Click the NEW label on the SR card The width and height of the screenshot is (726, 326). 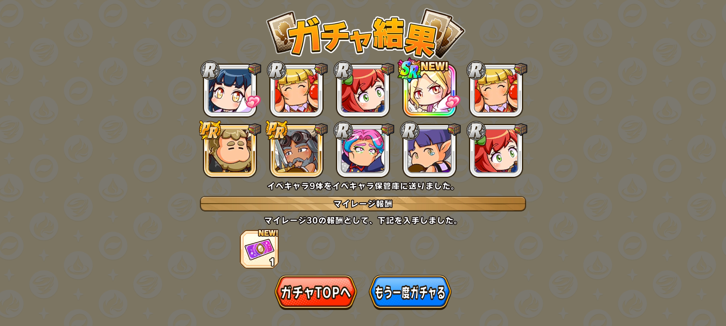click(434, 67)
